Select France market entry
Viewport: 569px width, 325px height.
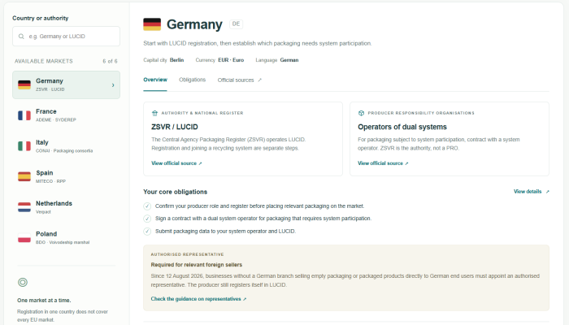[x=66, y=115]
